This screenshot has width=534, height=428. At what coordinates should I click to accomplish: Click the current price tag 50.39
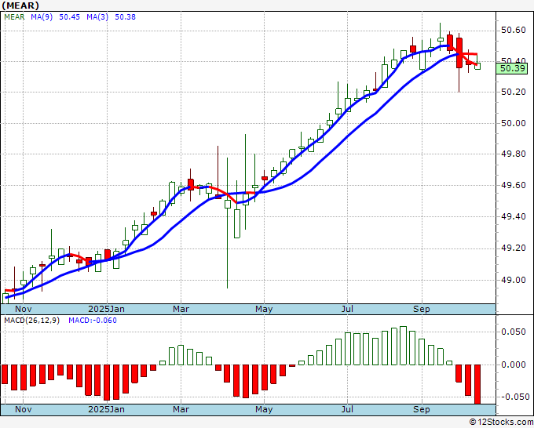(x=511, y=68)
